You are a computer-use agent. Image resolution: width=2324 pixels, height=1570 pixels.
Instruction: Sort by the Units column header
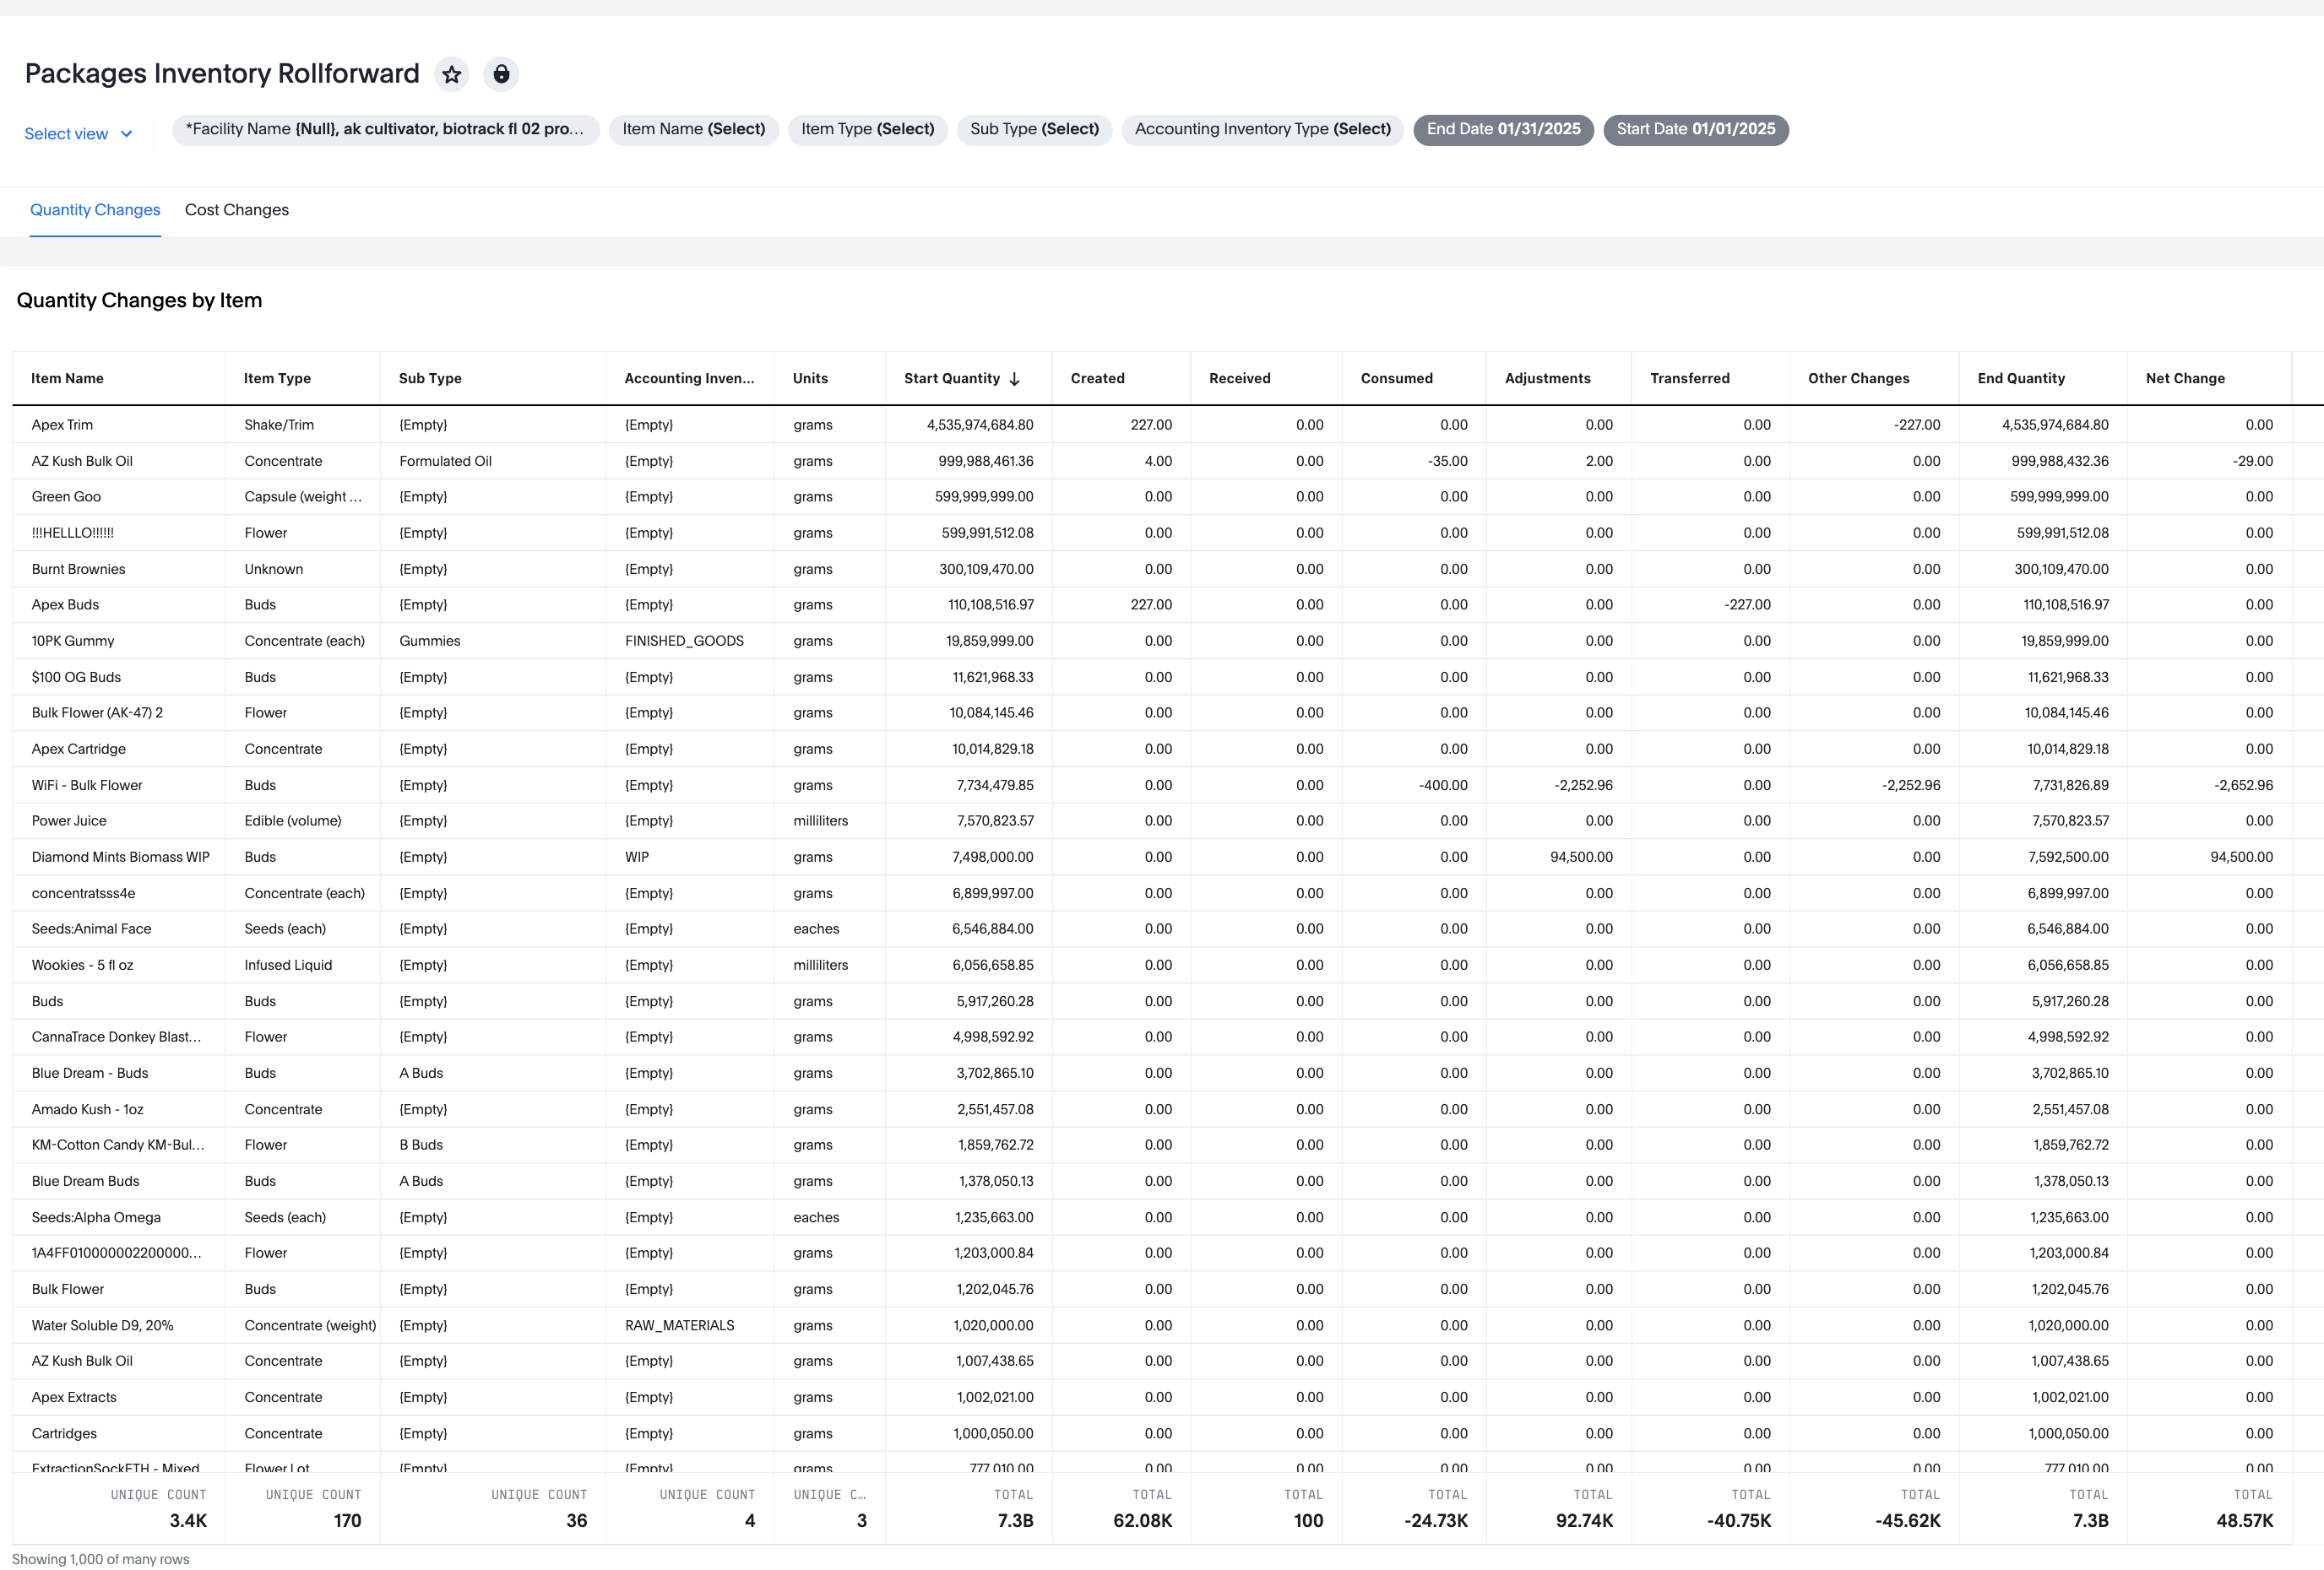point(829,379)
